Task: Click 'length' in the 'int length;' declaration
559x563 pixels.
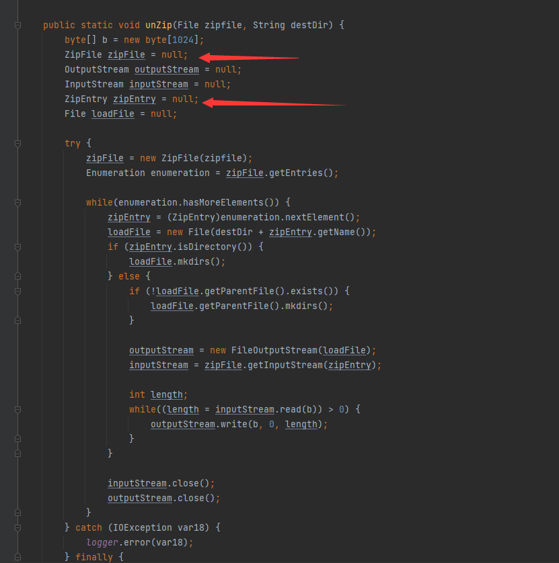Action: pyautogui.click(x=166, y=394)
